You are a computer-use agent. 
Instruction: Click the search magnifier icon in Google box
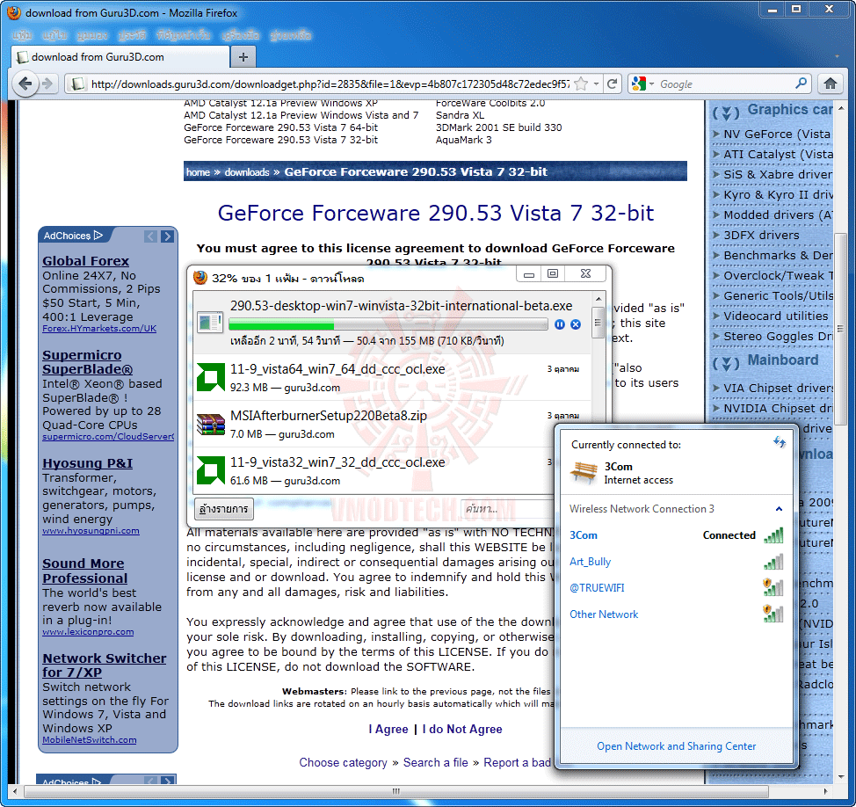801,84
